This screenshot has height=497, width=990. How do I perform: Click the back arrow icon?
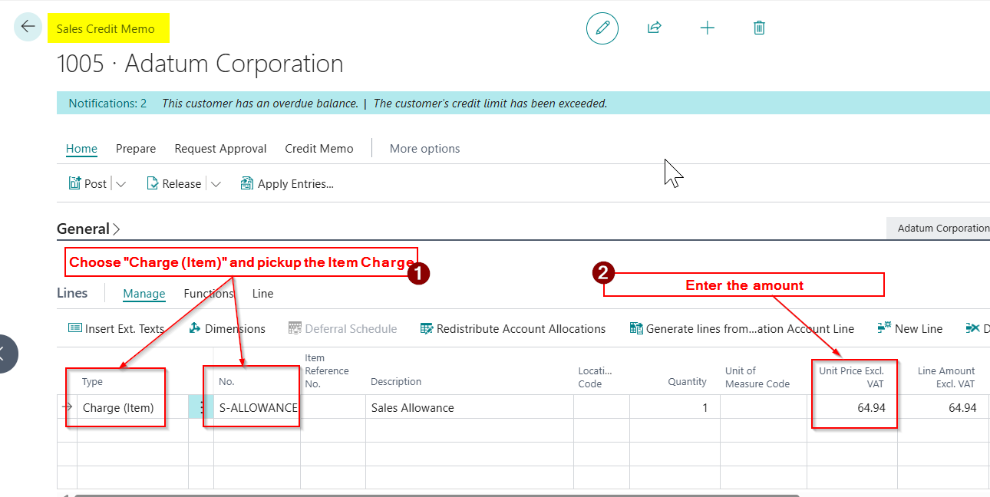28,27
